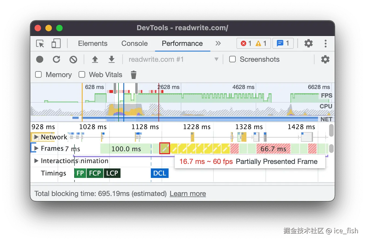Save the profile with the download icon

tap(111, 59)
